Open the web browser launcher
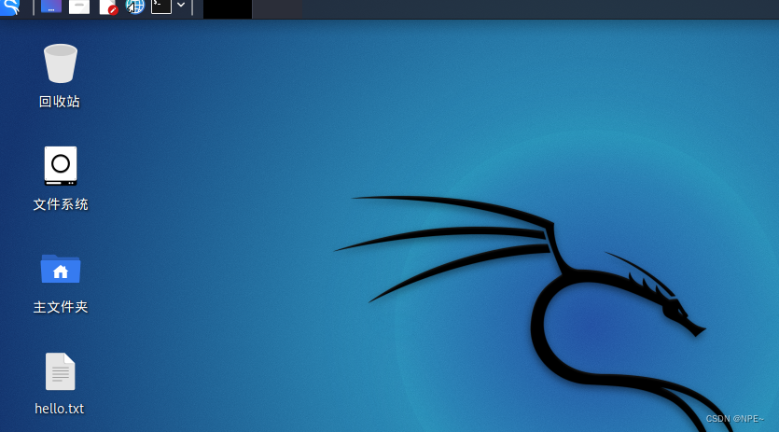Image resolution: width=779 pixels, height=432 pixels. coord(134,7)
